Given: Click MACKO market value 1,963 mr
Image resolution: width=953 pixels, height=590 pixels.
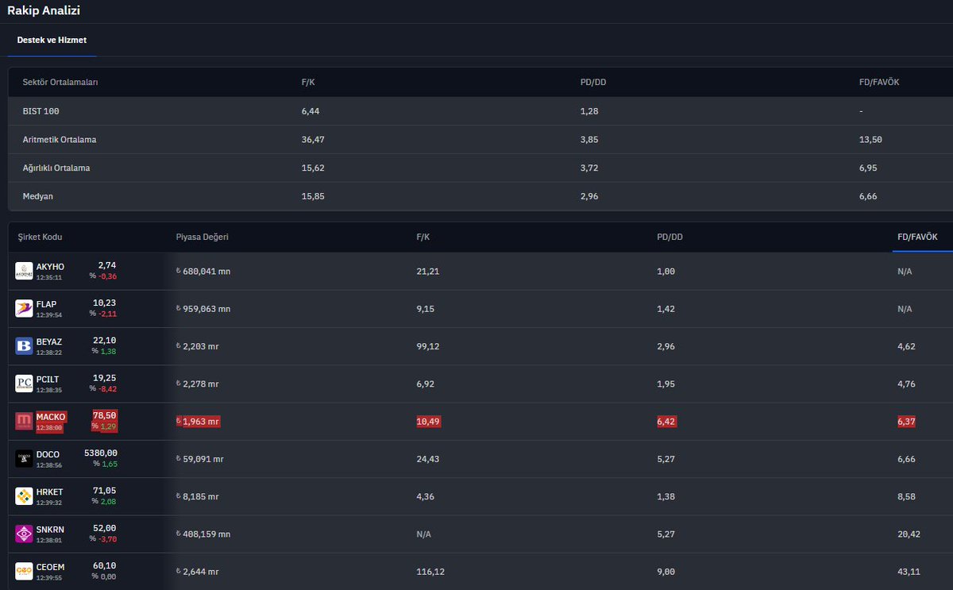Looking at the screenshot, I should (198, 422).
